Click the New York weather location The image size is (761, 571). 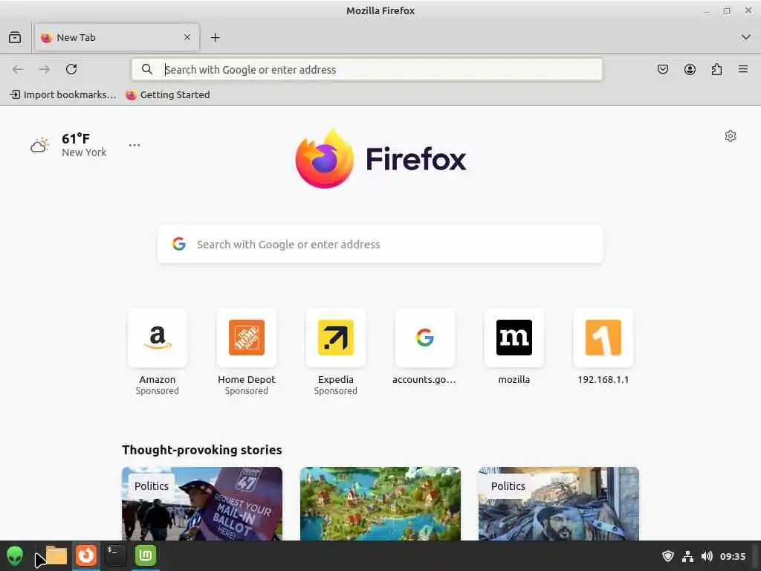click(x=84, y=152)
